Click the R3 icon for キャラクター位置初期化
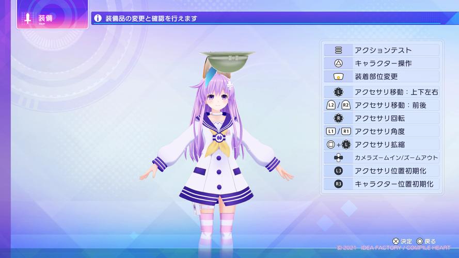The height and width of the screenshot is (258, 459). click(338, 184)
